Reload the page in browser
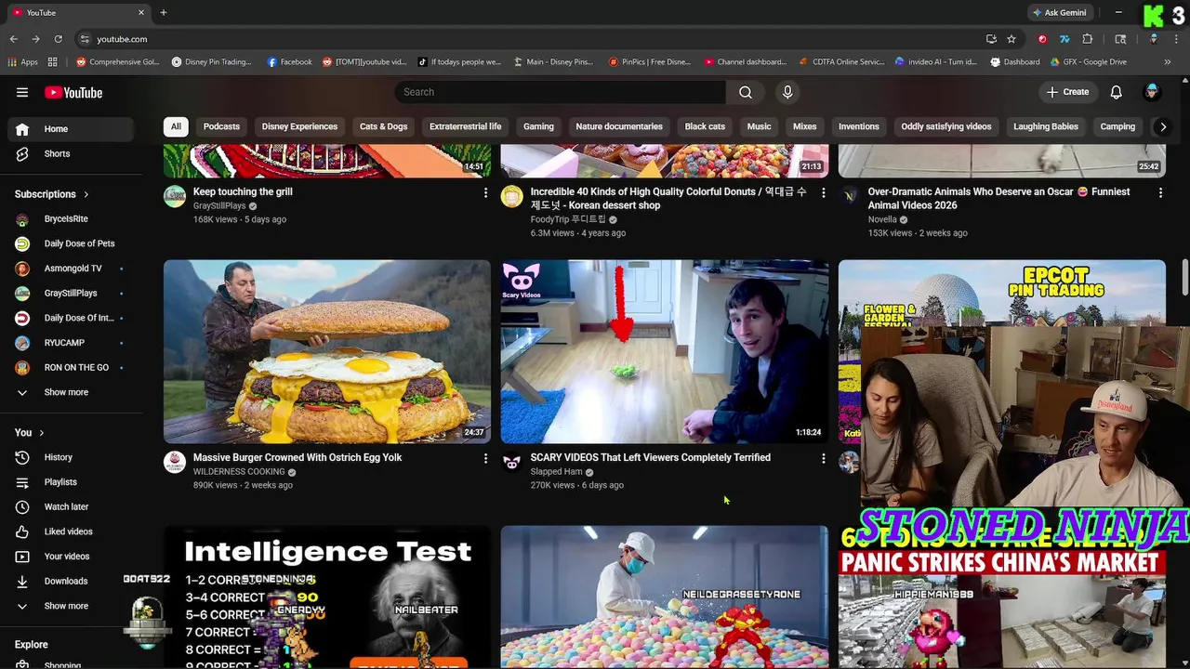The height and width of the screenshot is (669, 1190). pyautogui.click(x=58, y=39)
